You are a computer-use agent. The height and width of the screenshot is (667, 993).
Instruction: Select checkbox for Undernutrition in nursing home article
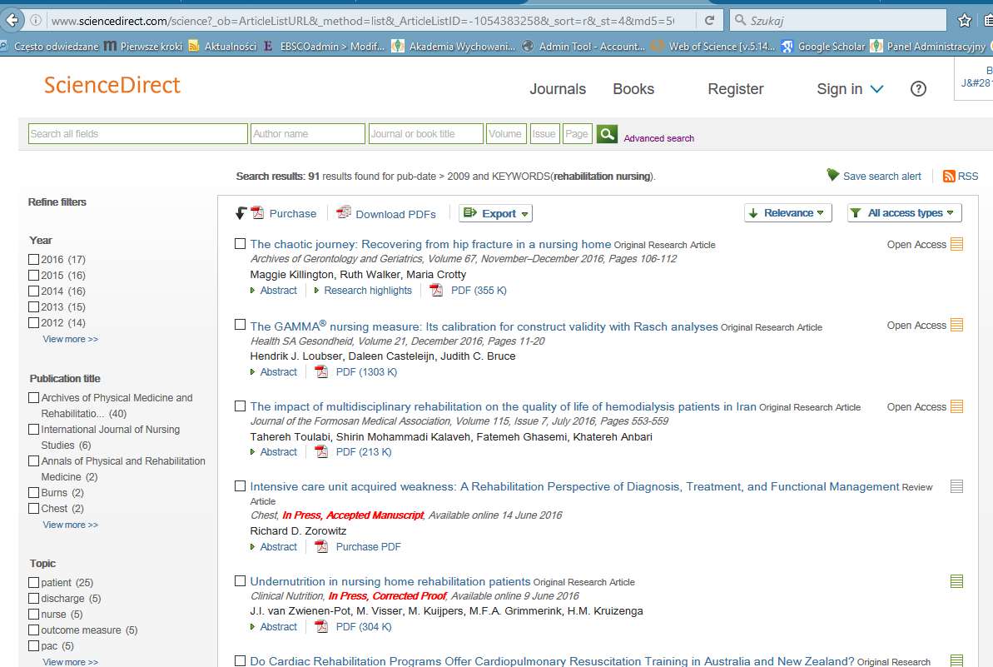(240, 580)
